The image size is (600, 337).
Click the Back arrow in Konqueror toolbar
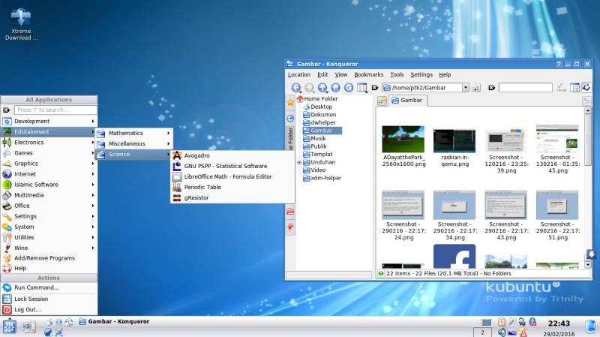tap(296, 88)
